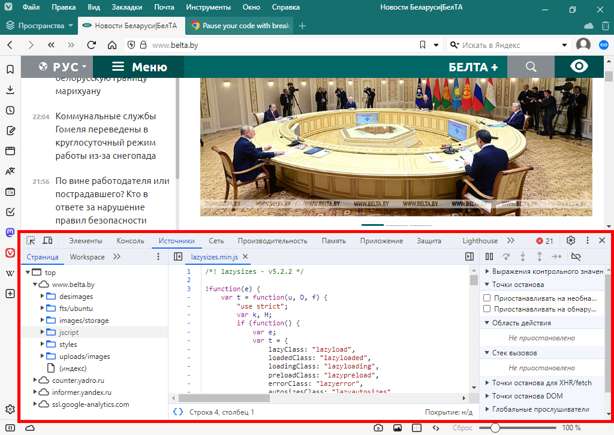Click the page zoom slider handle

tap(495, 428)
